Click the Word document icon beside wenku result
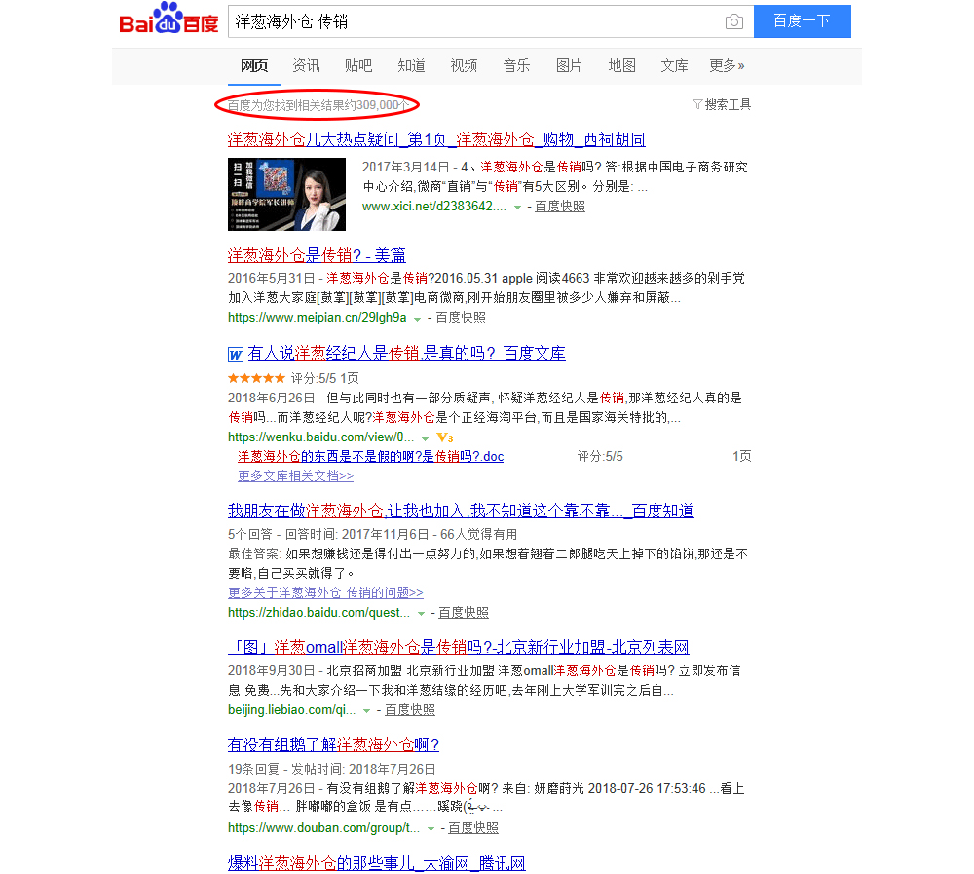 click(x=236, y=354)
